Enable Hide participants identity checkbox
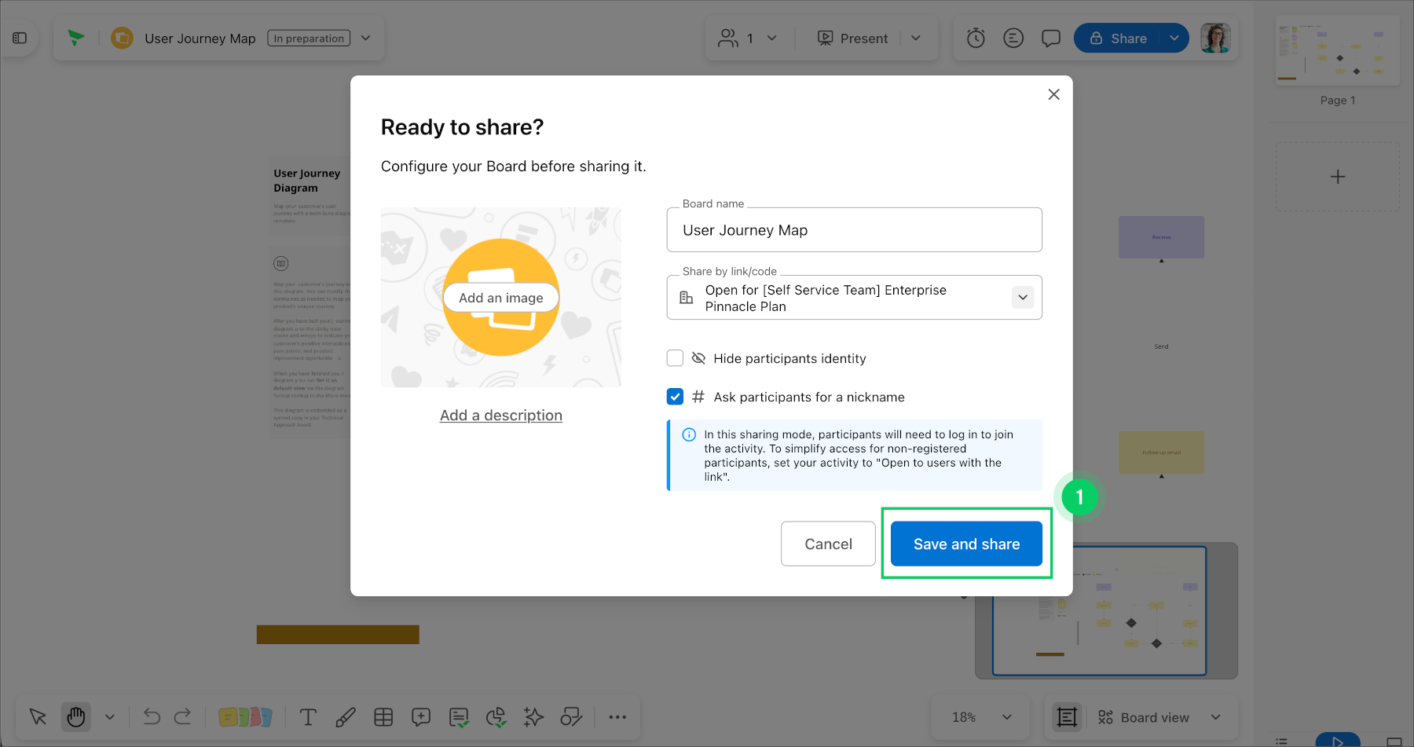1414x747 pixels. click(675, 358)
